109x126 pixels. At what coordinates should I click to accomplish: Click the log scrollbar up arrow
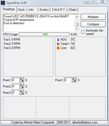click(77, 17)
